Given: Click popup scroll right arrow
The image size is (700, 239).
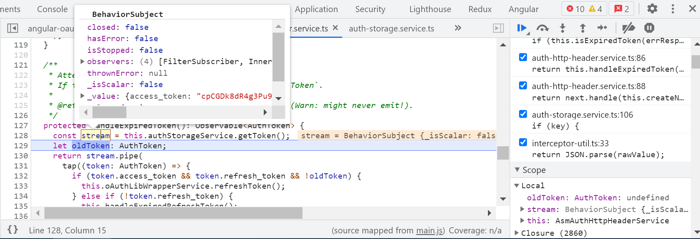Looking at the screenshot, I should [x=265, y=112].
